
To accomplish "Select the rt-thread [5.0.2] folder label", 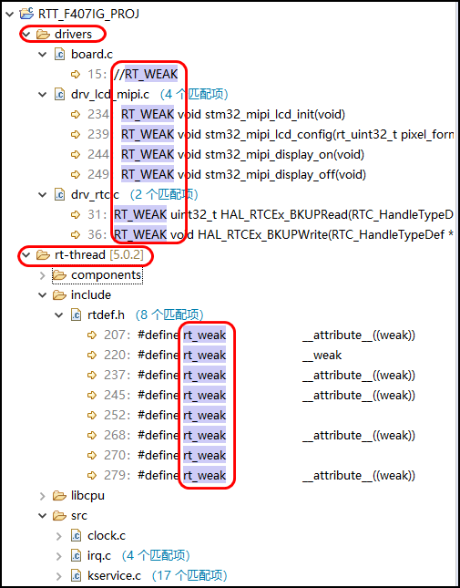I will coord(99,255).
